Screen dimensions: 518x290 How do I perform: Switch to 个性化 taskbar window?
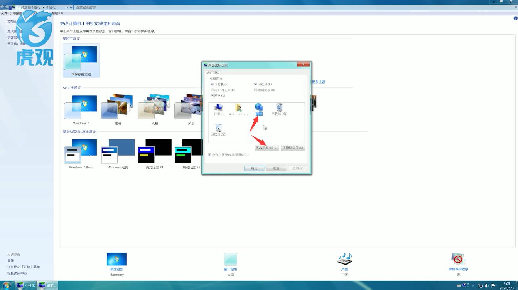[x=26, y=285]
